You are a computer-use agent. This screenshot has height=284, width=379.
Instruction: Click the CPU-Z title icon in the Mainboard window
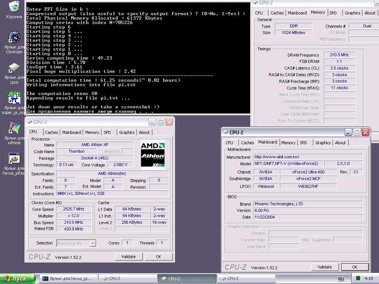click(225, 132)
